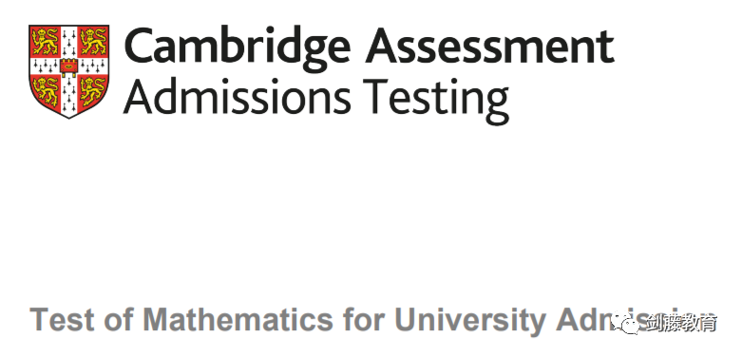Click the top-left golden lion in crest
Screen dimensions: 742x356
pyautogui.click(x=46, y=41)
